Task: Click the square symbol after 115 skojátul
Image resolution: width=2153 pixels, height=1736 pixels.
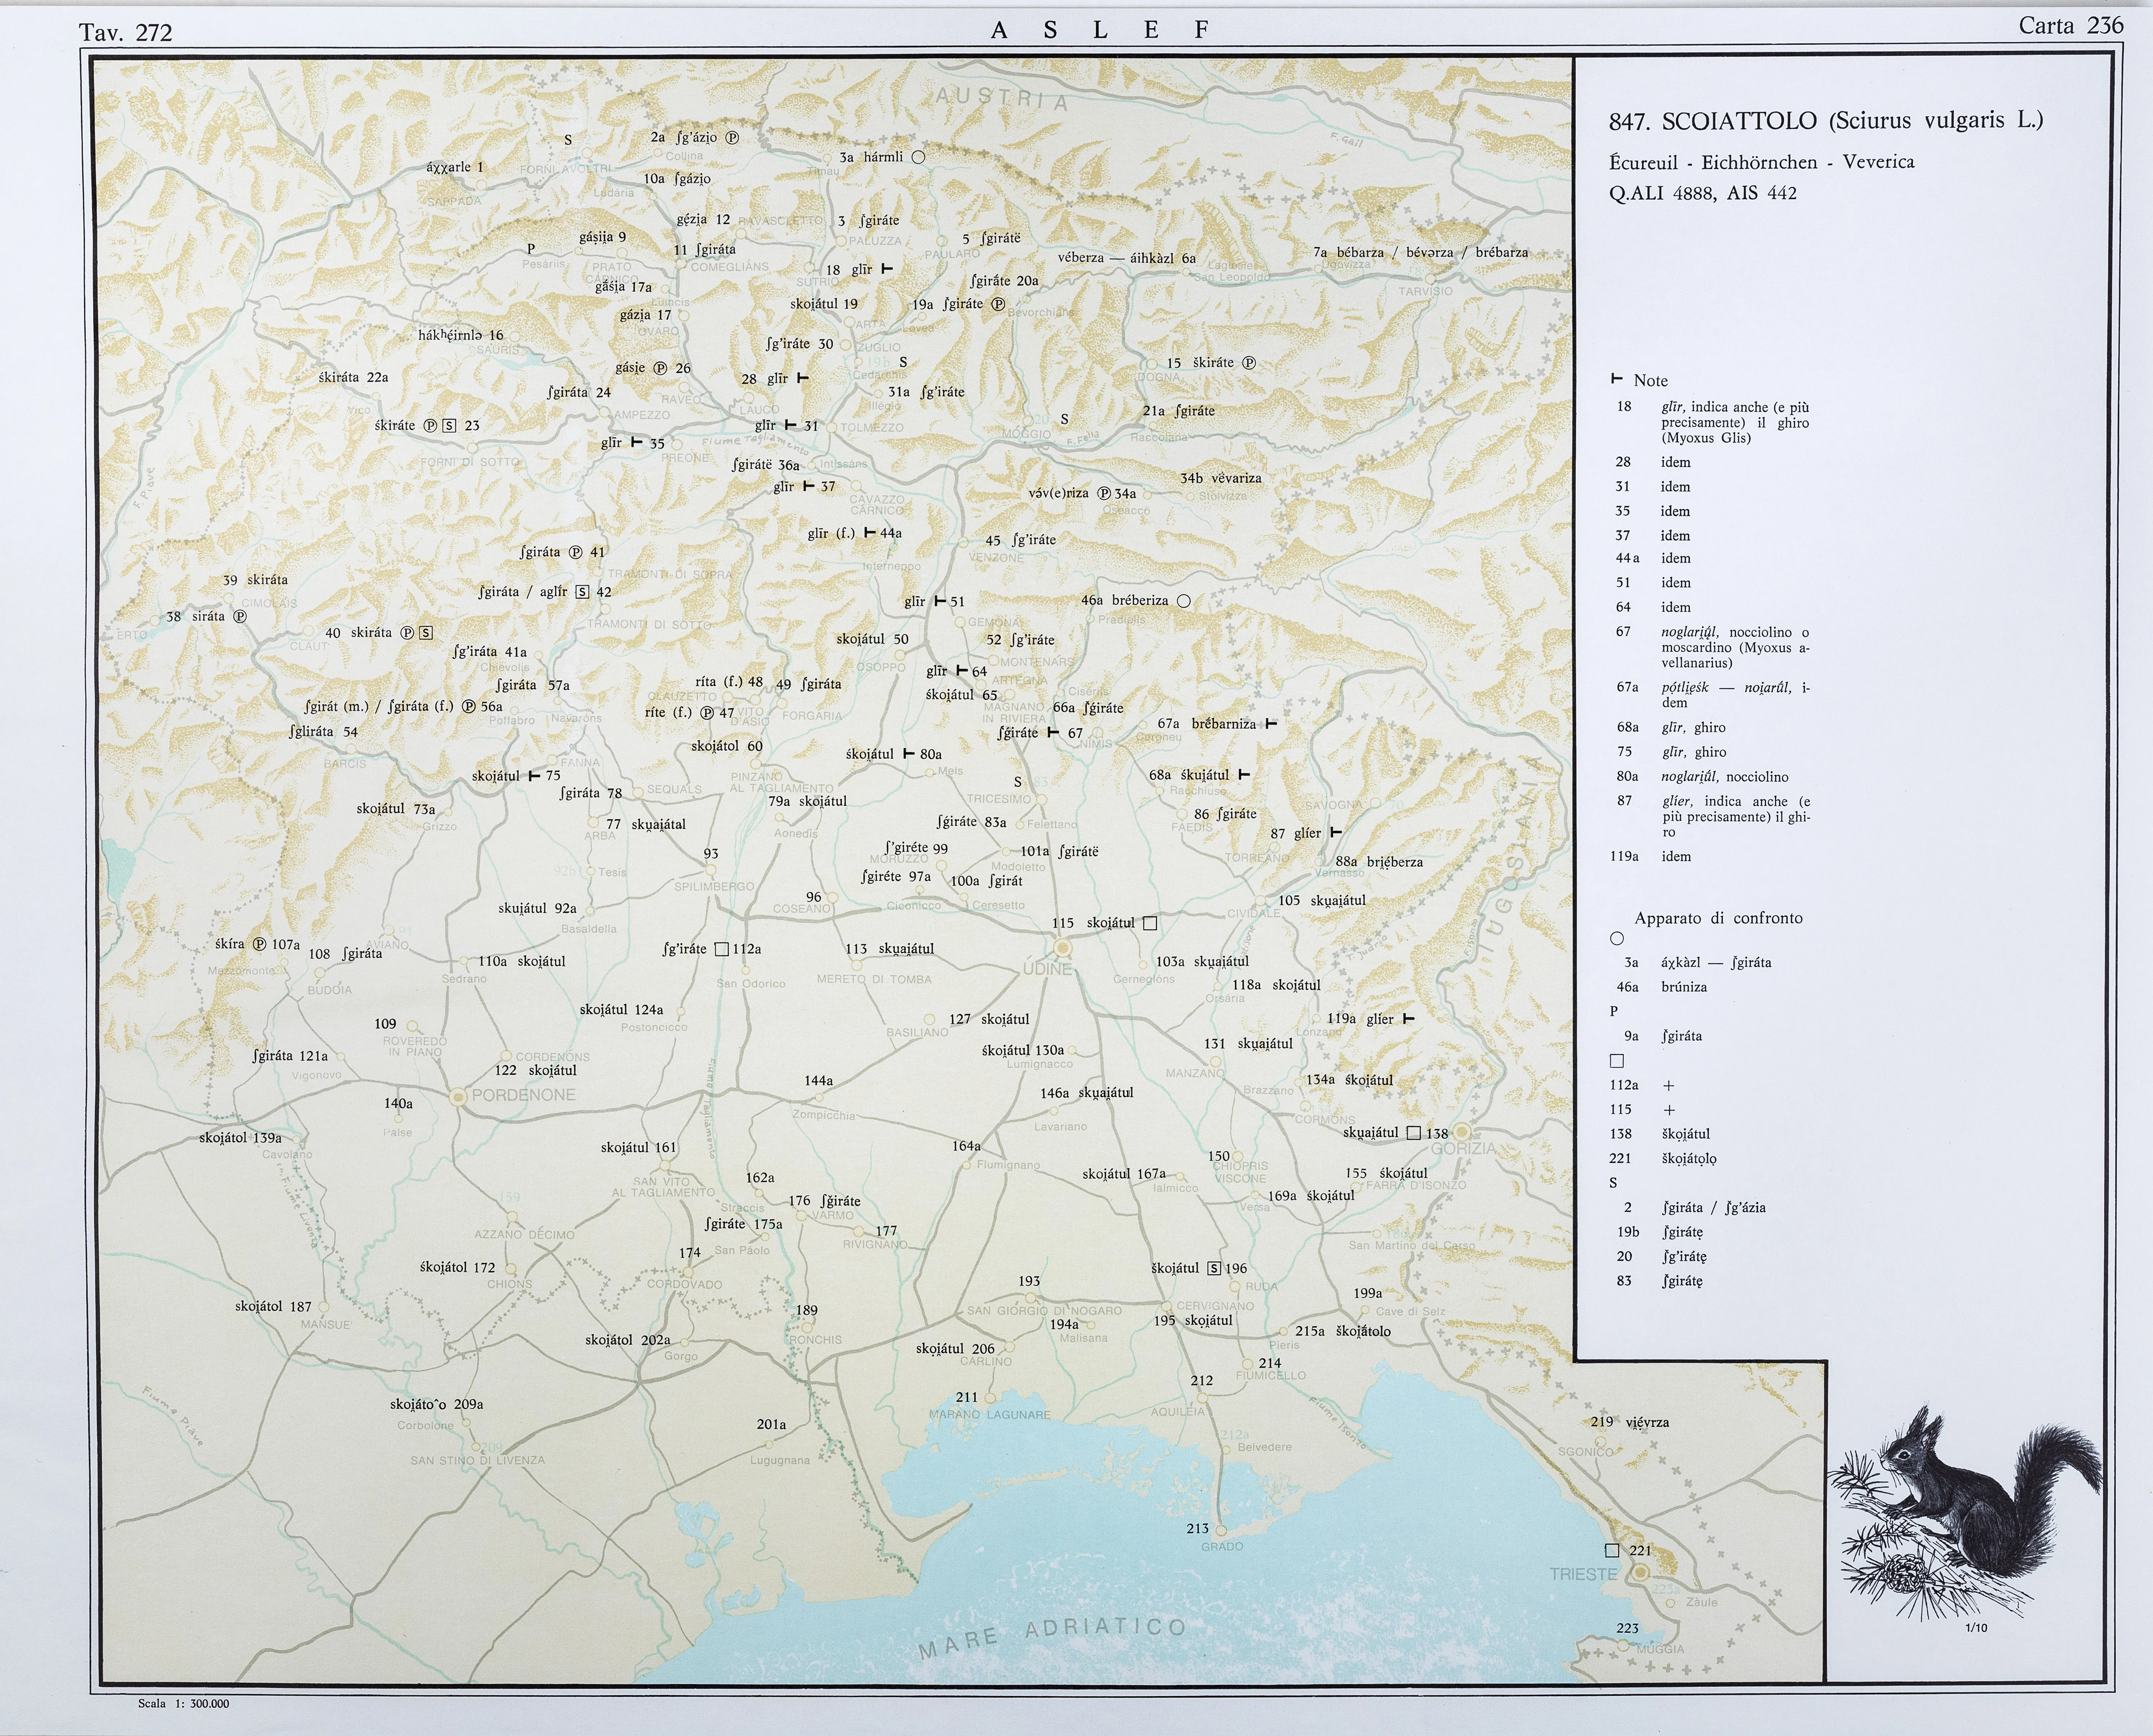Action: pyautogui.click(x=1150, y=923)
